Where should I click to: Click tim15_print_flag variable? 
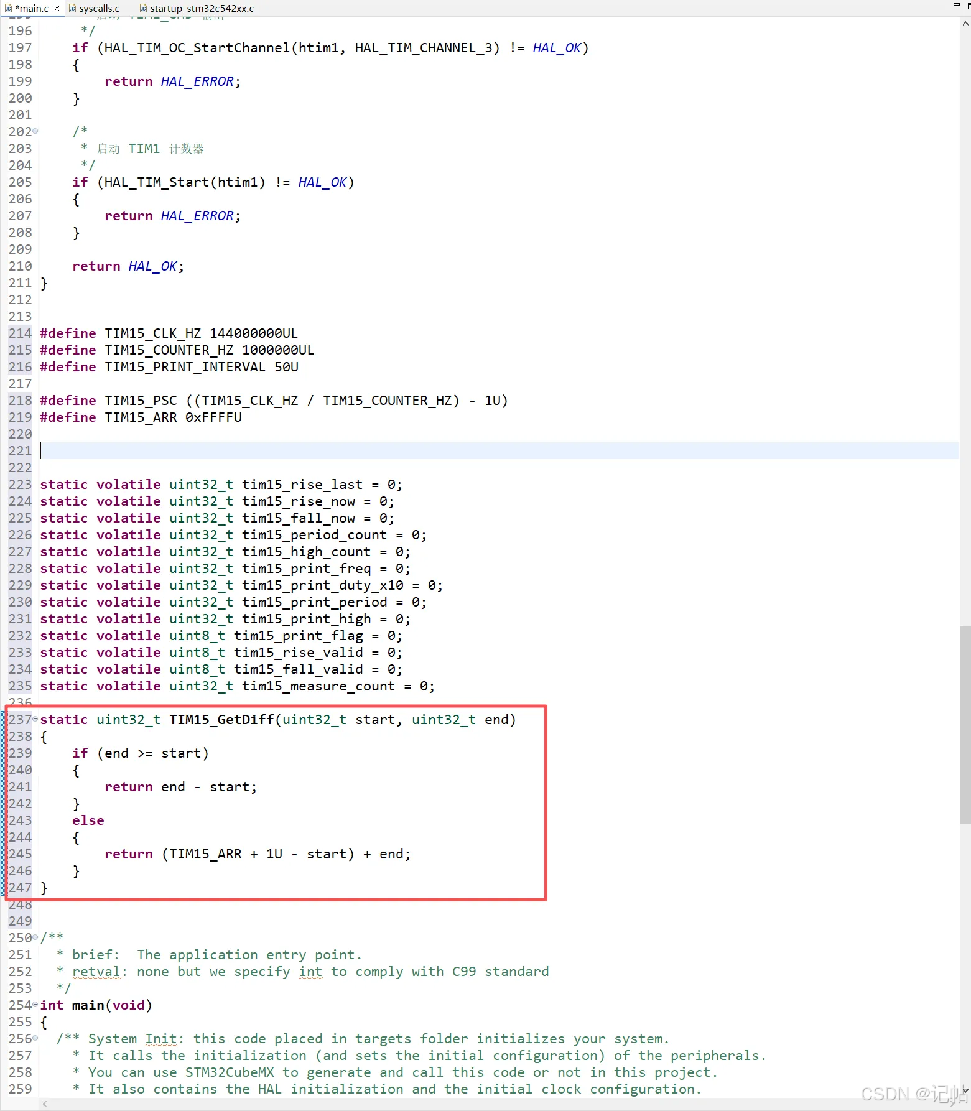299,636
